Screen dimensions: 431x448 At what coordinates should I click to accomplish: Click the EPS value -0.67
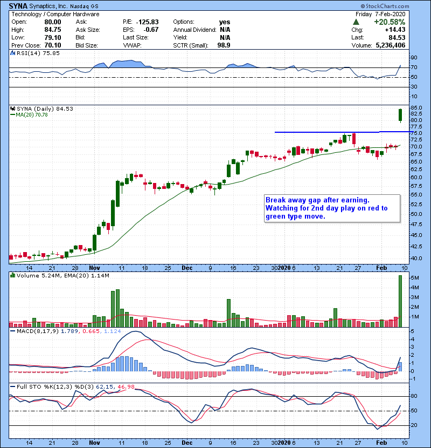[151, 30]
